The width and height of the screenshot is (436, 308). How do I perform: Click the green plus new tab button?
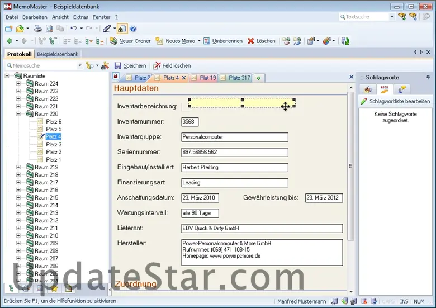coord(259,78)
